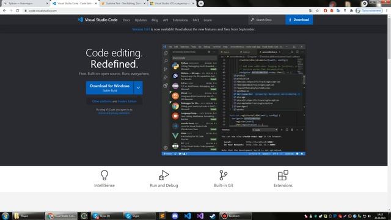Click the Search Docs input field
The image size is (391, 220).
tap(267, 20)
